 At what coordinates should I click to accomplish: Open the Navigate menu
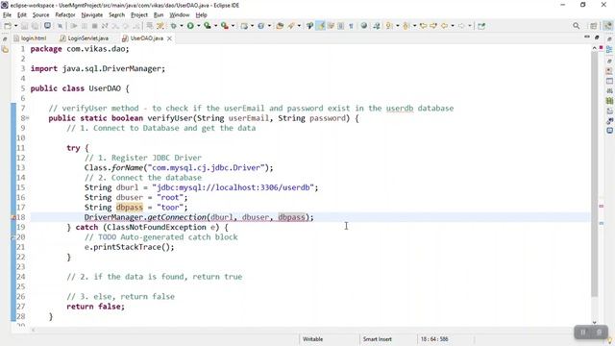pos(92,15)
